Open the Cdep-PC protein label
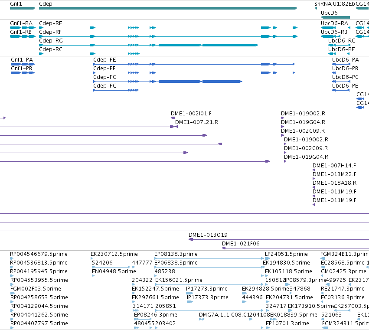Viewport: 369px width, 330px height. point(105,86)
